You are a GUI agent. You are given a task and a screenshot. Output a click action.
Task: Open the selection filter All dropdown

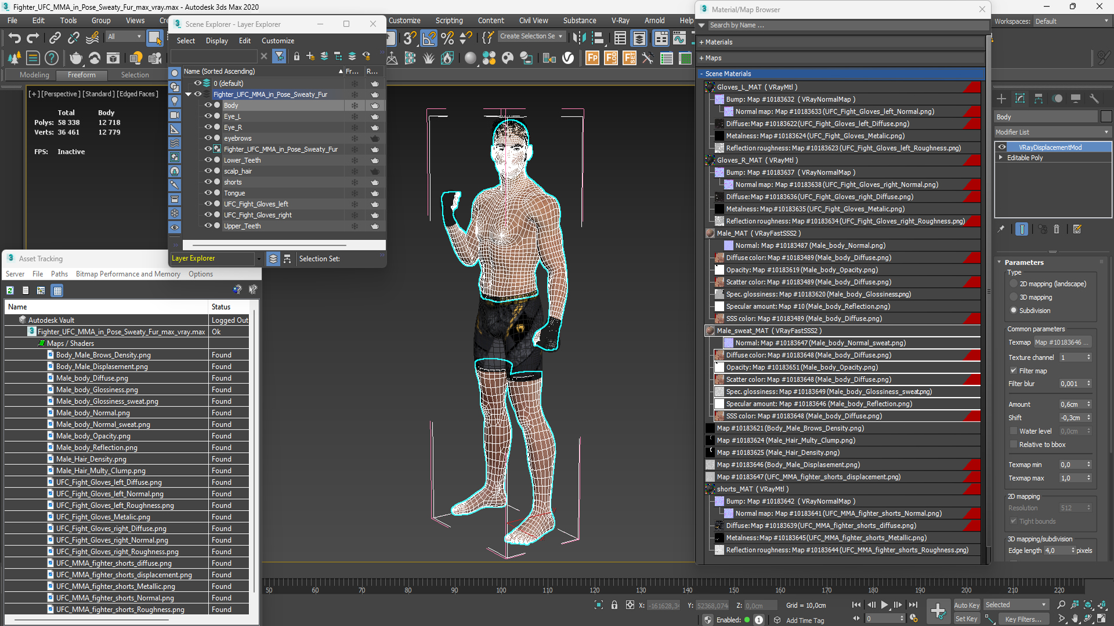pyautogui.click(x=125, y=37)
